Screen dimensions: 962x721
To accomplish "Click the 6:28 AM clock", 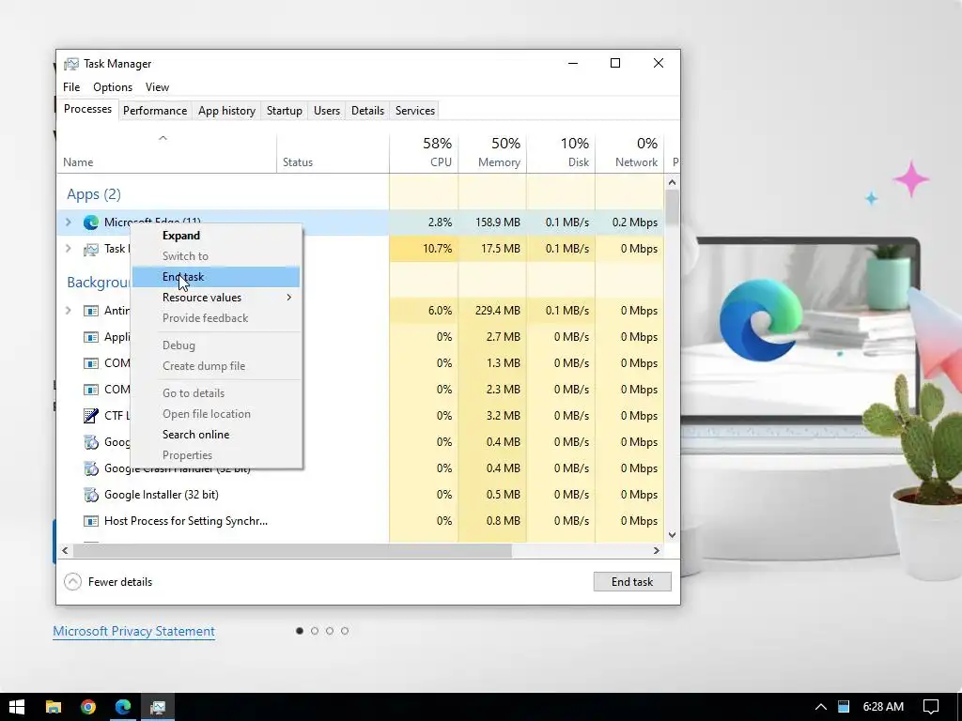I will 883,707.
